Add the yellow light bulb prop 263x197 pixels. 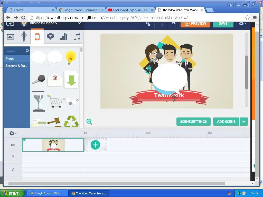(x=71, y=57)
